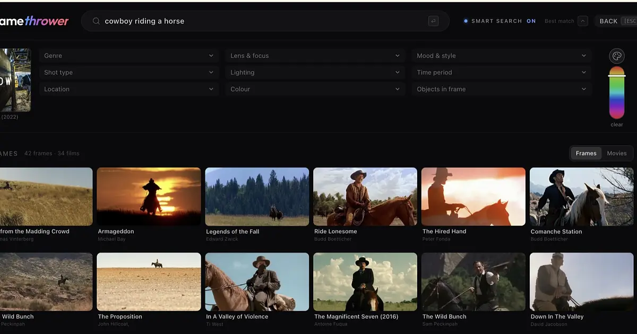Open the Lighting filter dropdown
This screenshot has width=637, height=334.
(315, 73)
